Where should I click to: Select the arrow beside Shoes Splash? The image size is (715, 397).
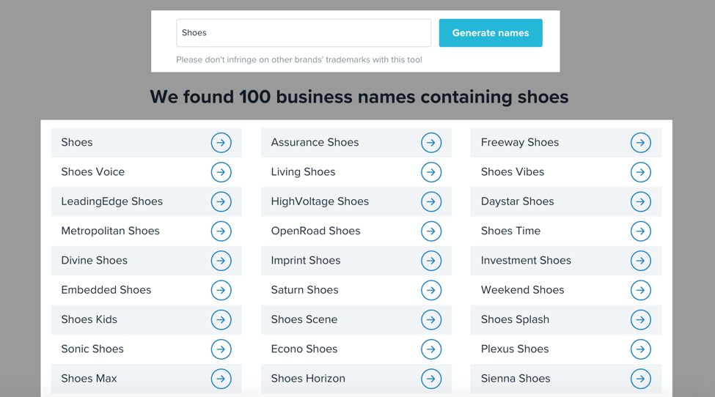[641, 319]
